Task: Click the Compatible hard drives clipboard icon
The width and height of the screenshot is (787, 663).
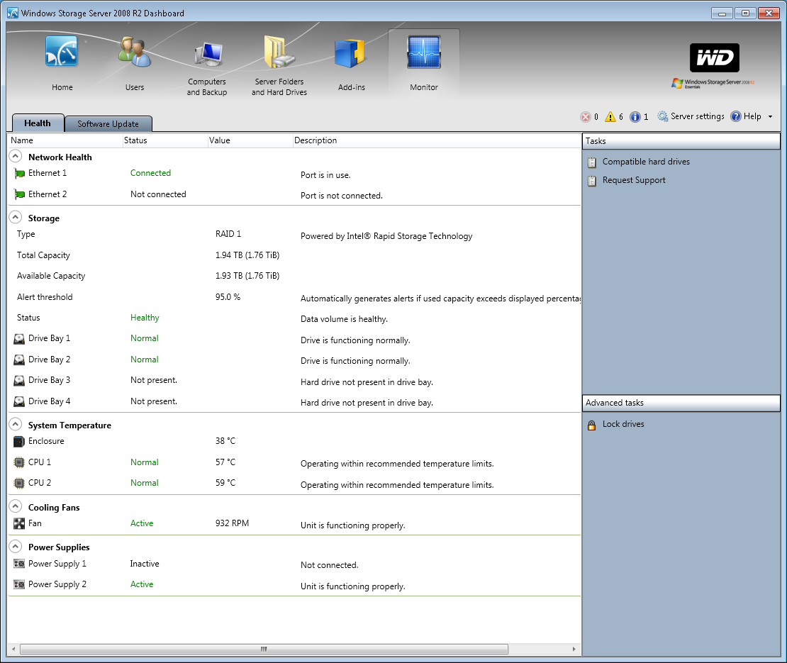Action: 592,162
